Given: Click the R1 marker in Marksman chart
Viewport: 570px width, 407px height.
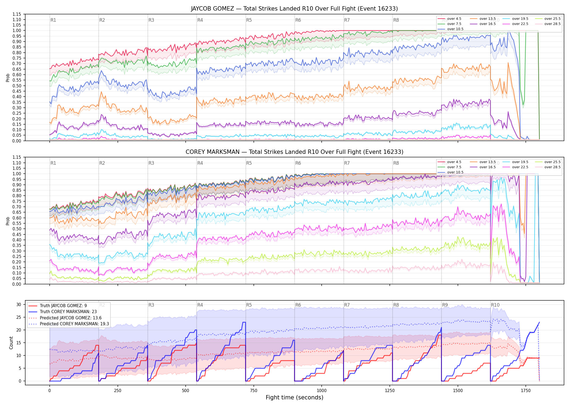Looking at the screenshot, I should coord(53,163).
